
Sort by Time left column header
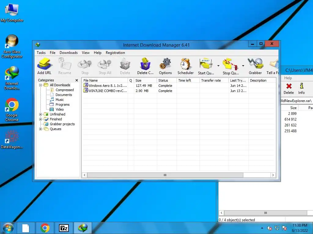[188, 80]
